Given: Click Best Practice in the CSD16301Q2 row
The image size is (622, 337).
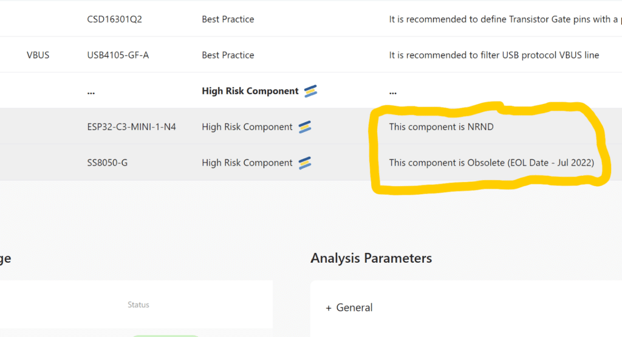Looking at the screenshot, I should tap(228, 19).
